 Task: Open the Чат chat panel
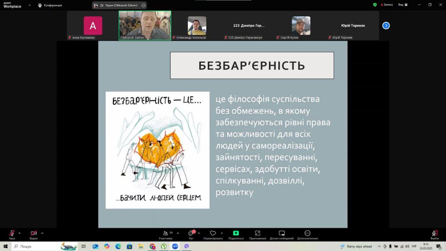(x=191, y=234)
